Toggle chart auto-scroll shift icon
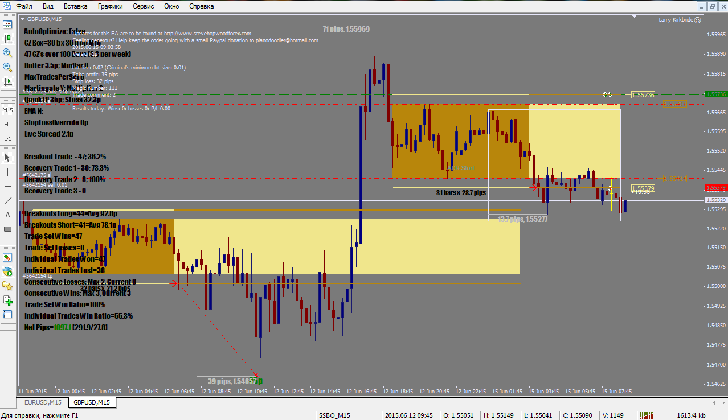Image resolution: width=728 pixels, height=420 pixels. pos(7,81)
